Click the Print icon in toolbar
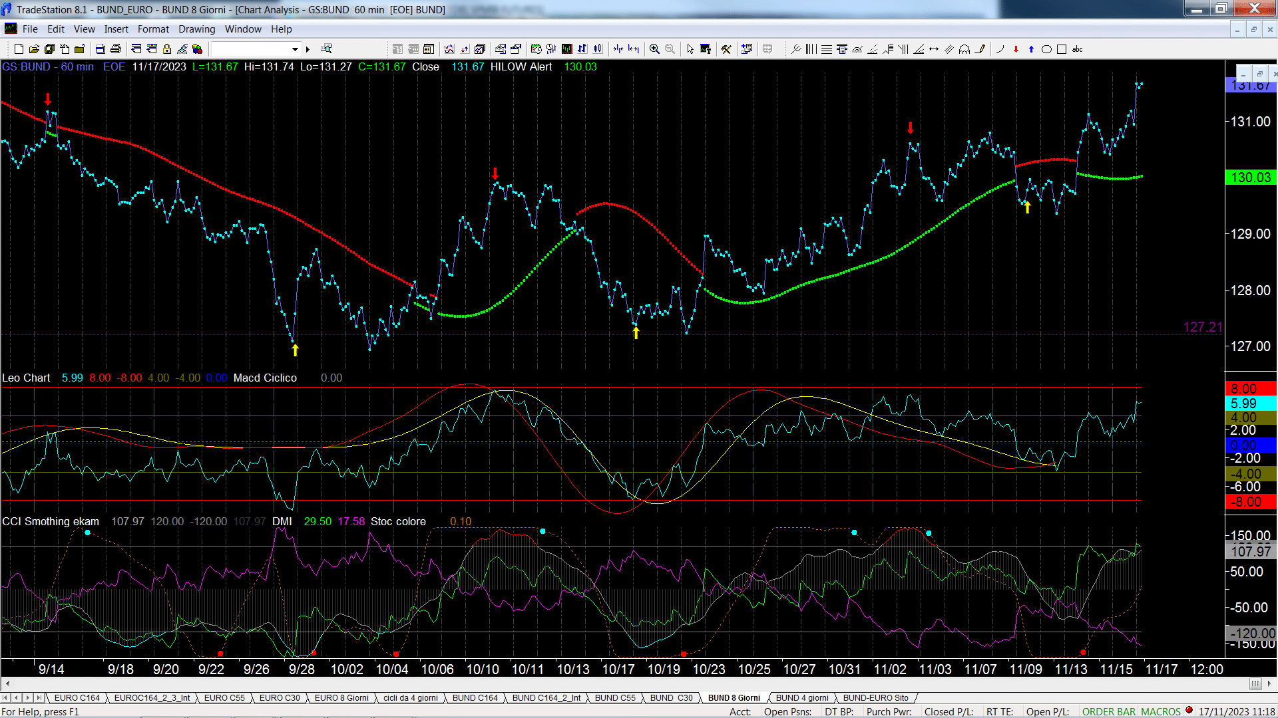Screen dimensions: 1278x718 [x=116, y=49]
